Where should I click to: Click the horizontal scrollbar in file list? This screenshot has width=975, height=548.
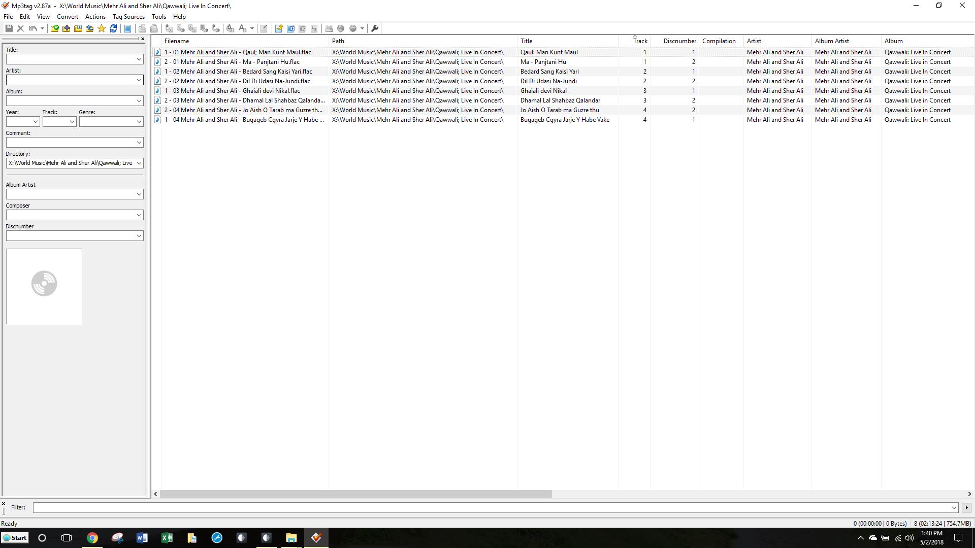[355, 494]
